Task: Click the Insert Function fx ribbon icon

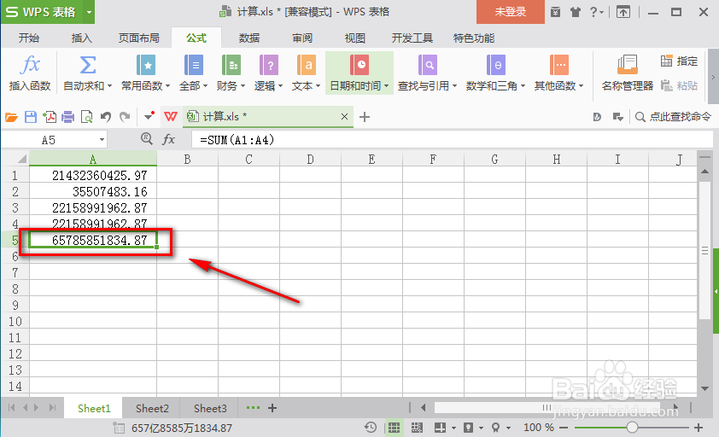Action: coord(30,65)
